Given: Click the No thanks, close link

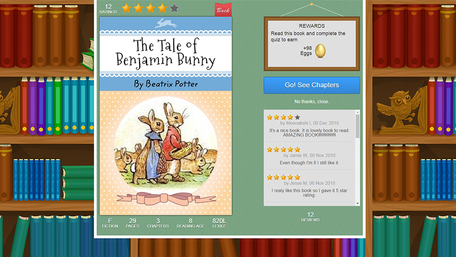Looking at the screenshot, I should (x=311, y=102).
